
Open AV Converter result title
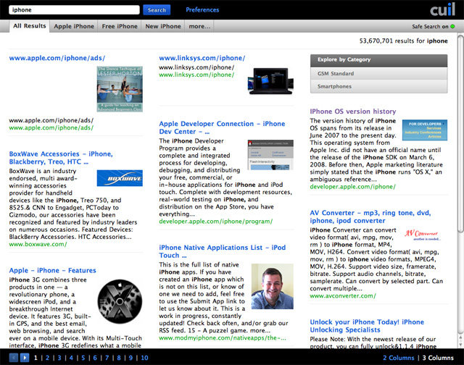click(370, 217)
